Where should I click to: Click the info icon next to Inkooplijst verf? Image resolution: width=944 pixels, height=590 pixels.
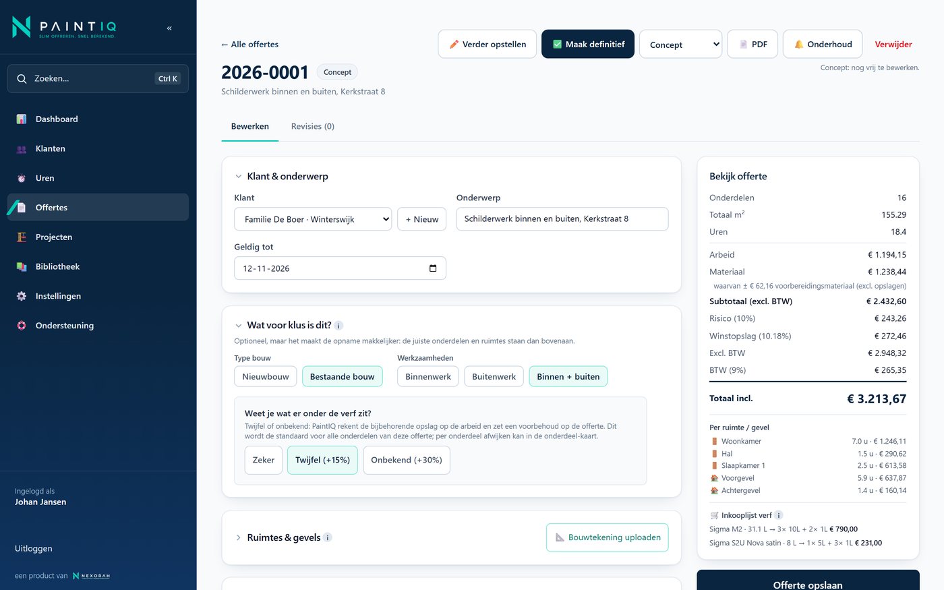click(x=778, y=515)
